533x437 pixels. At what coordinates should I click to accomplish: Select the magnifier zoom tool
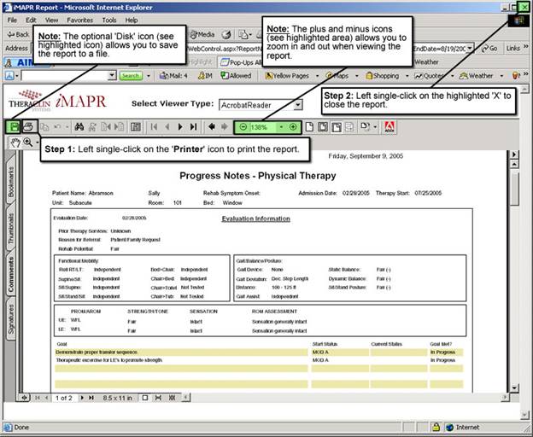coord(29,143)
